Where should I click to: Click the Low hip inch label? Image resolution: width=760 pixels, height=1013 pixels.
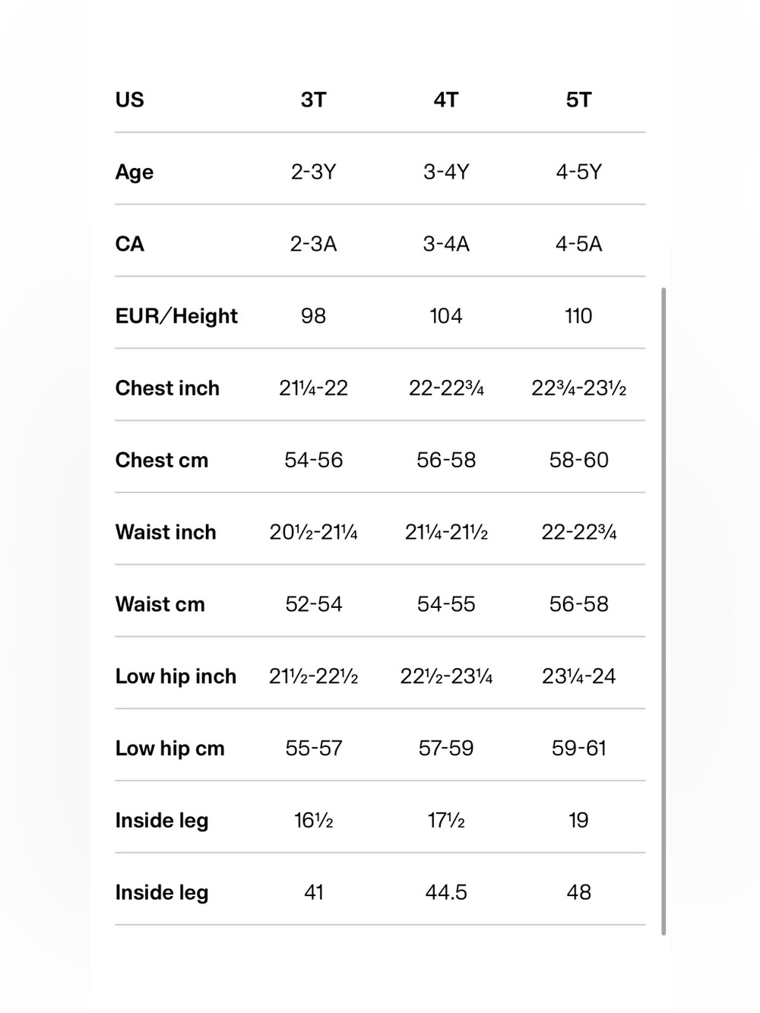pyautogui.click(x=176, y=676)
